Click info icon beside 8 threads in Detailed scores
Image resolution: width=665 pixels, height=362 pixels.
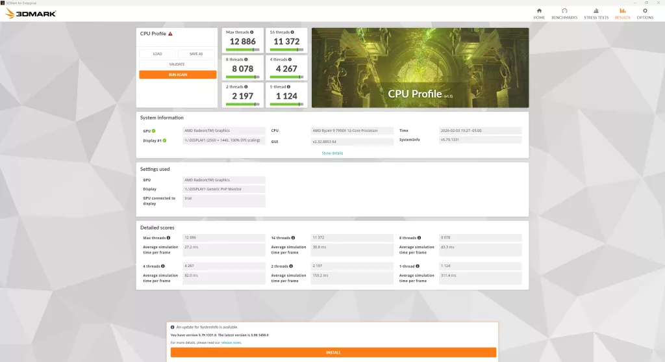pos(419,238)
